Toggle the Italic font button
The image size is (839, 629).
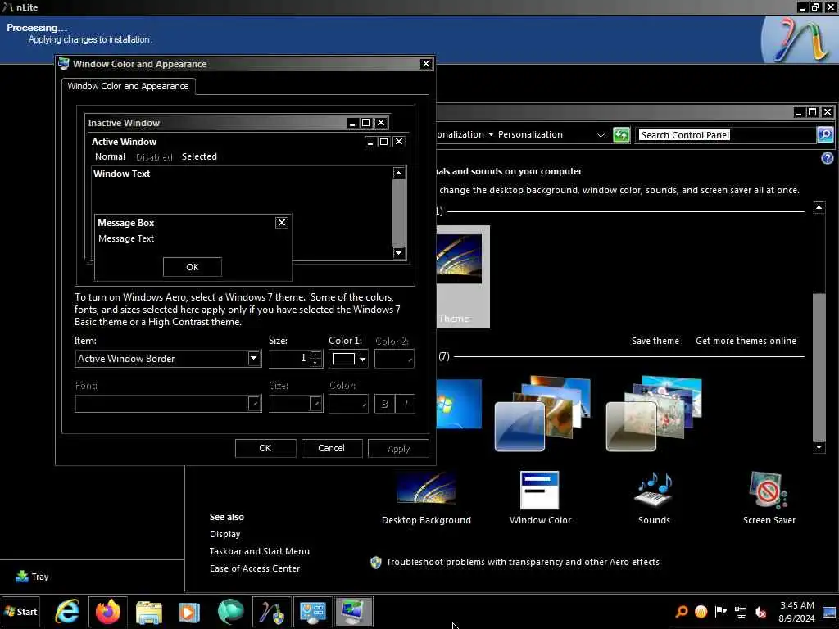(405, 404)
